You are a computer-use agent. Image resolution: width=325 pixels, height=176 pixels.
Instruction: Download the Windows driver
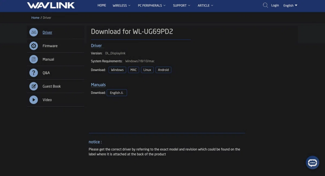click(117, 70)
